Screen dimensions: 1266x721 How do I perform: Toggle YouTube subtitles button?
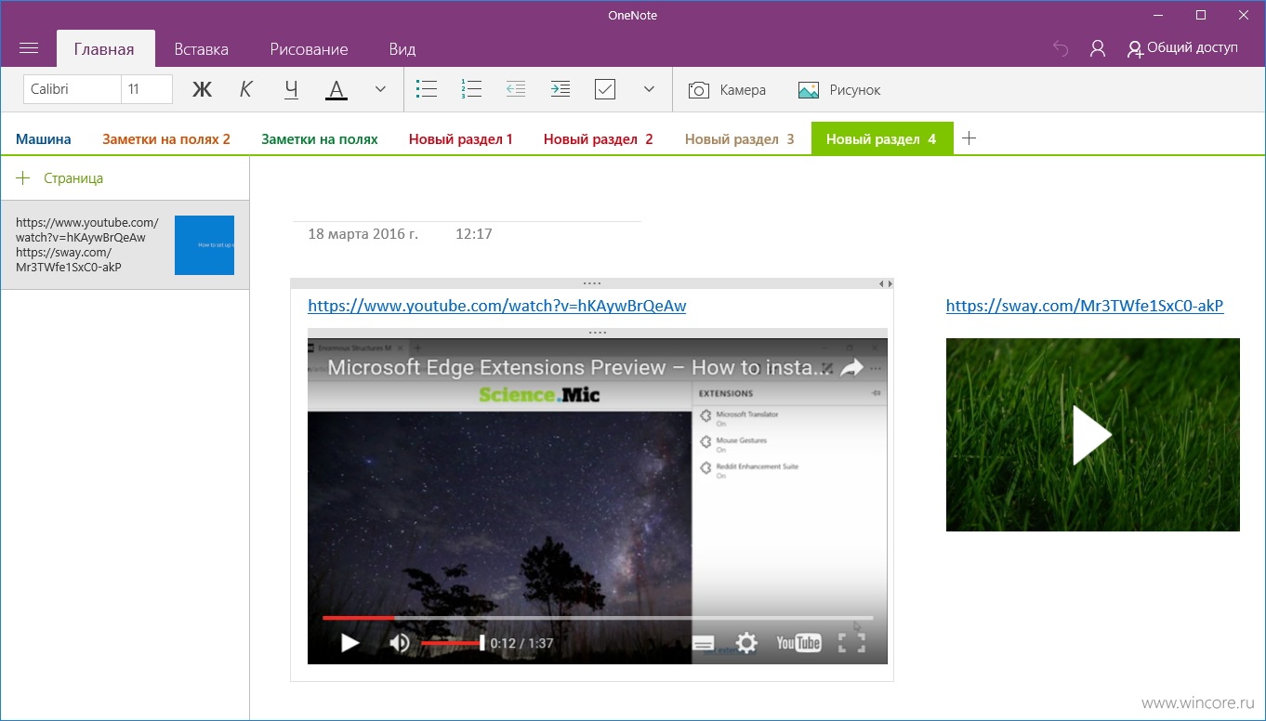click(x=704, y=643)
